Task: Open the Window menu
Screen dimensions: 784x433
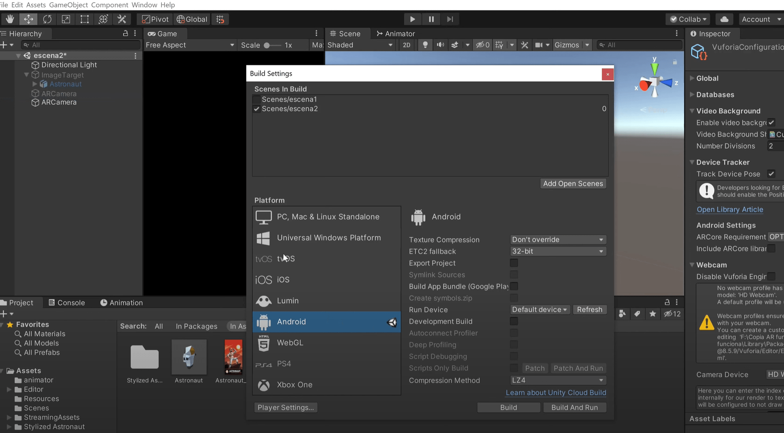Action: pyautogui.click(x=144, y=5)
